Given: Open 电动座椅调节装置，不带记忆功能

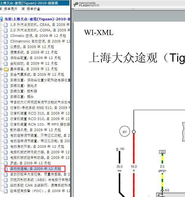Looking at the screenshot, I should (40, 135).
